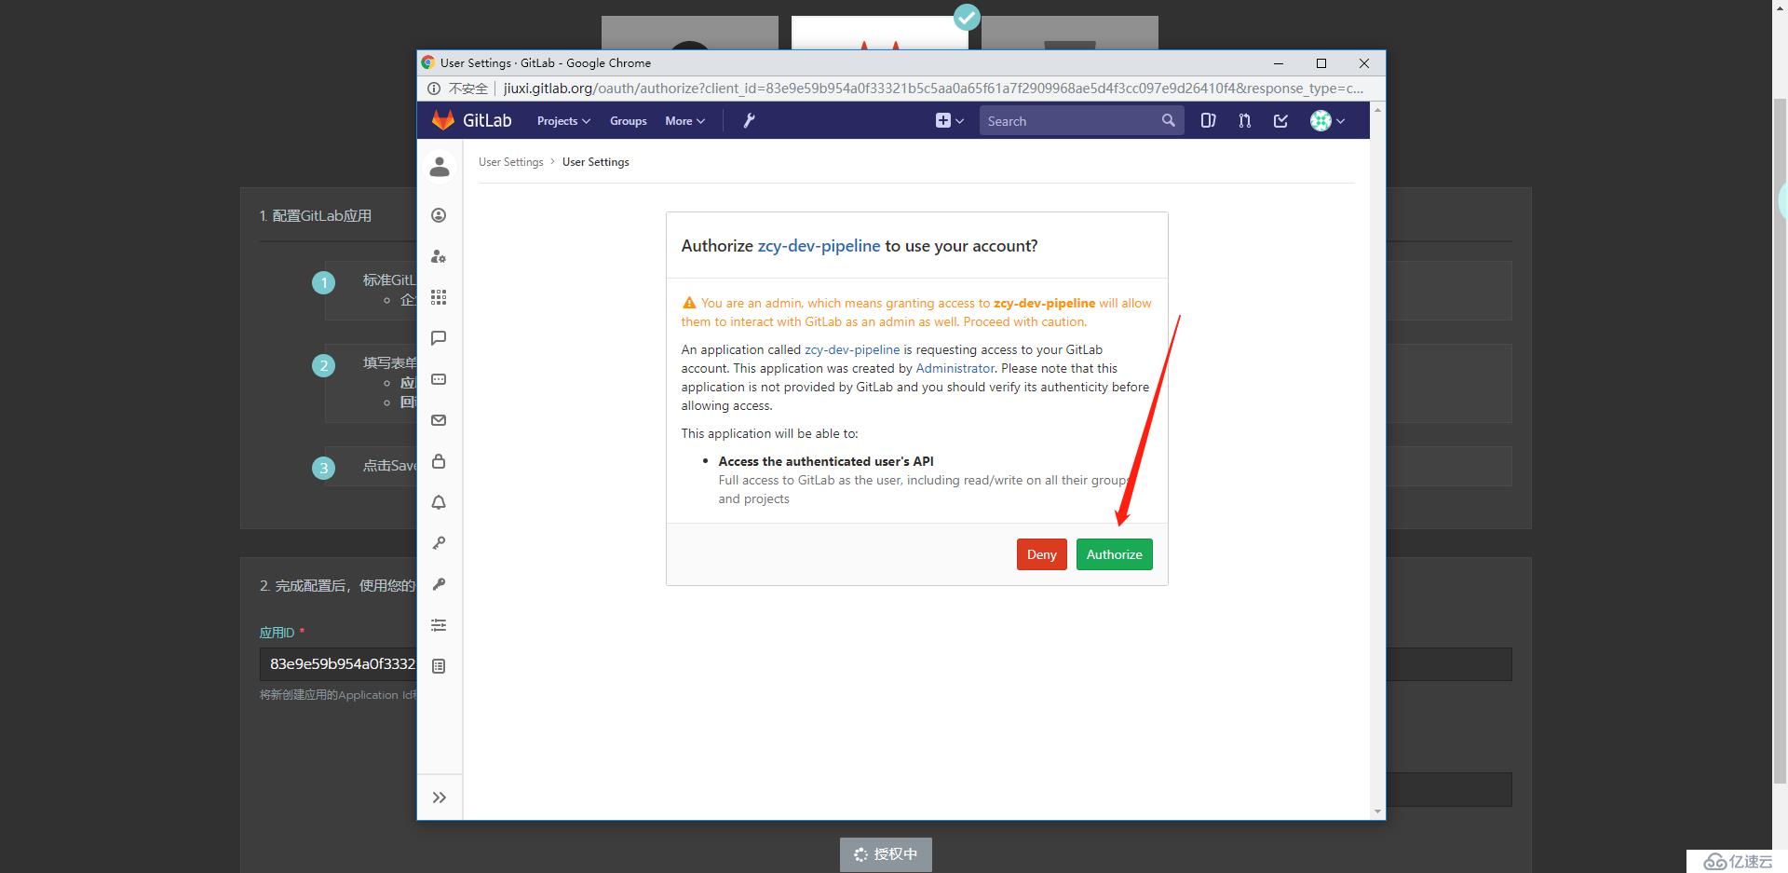Click the search magnifier icon

click(1168, 120)
